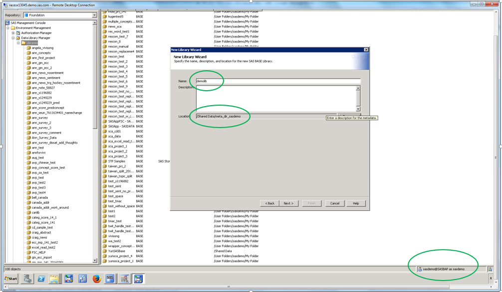Click the SAS taskbar icon
The height and width of the screenshot is (292, 502).
click(110, 278)
